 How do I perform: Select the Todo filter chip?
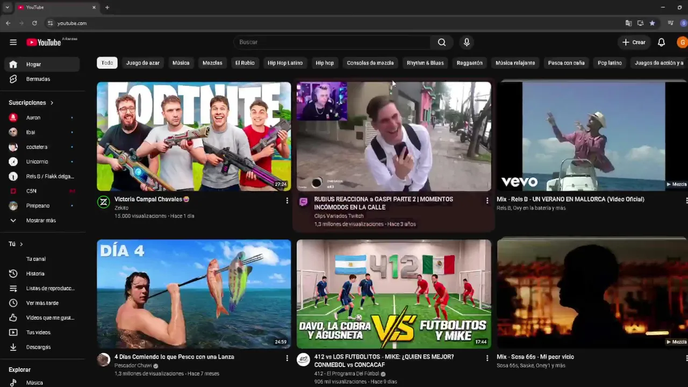pyautogui.click(x=107, y=63)
